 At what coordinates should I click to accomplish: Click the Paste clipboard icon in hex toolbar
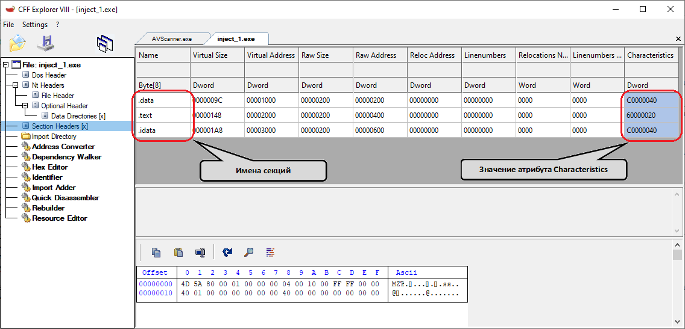[178, 252]
